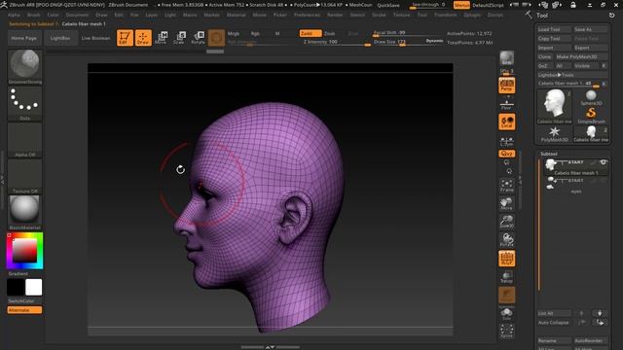Click the Xpose button

coord(506,332)
